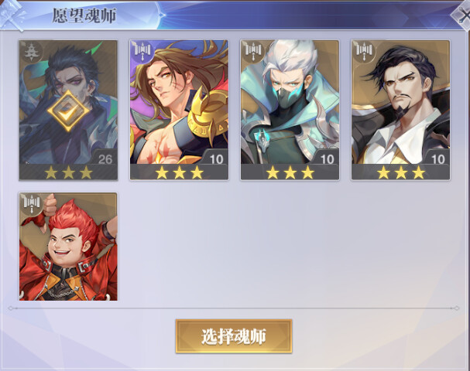Select the white-haired masked character card
Screen dimensions: 470x371
290,110
